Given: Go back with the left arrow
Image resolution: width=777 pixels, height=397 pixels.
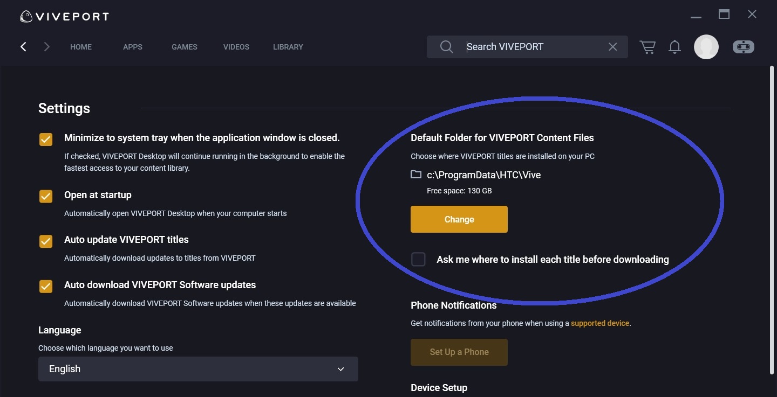Looking at the screenshot, I should point(23,47).
